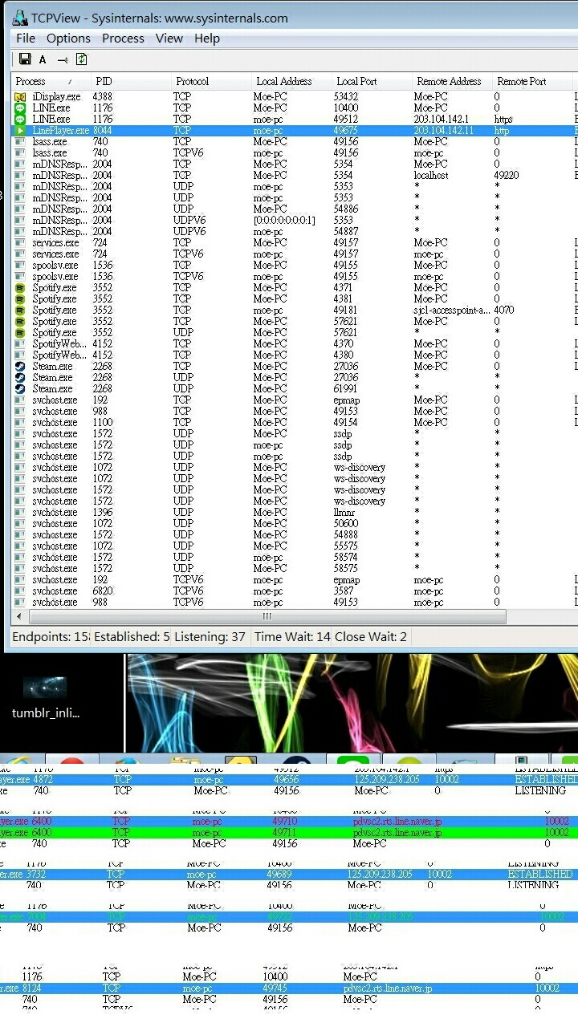Click the [0:0:0:0:0:0:0:1] local address cell
578x1027 pixels.
pos(284,220)
